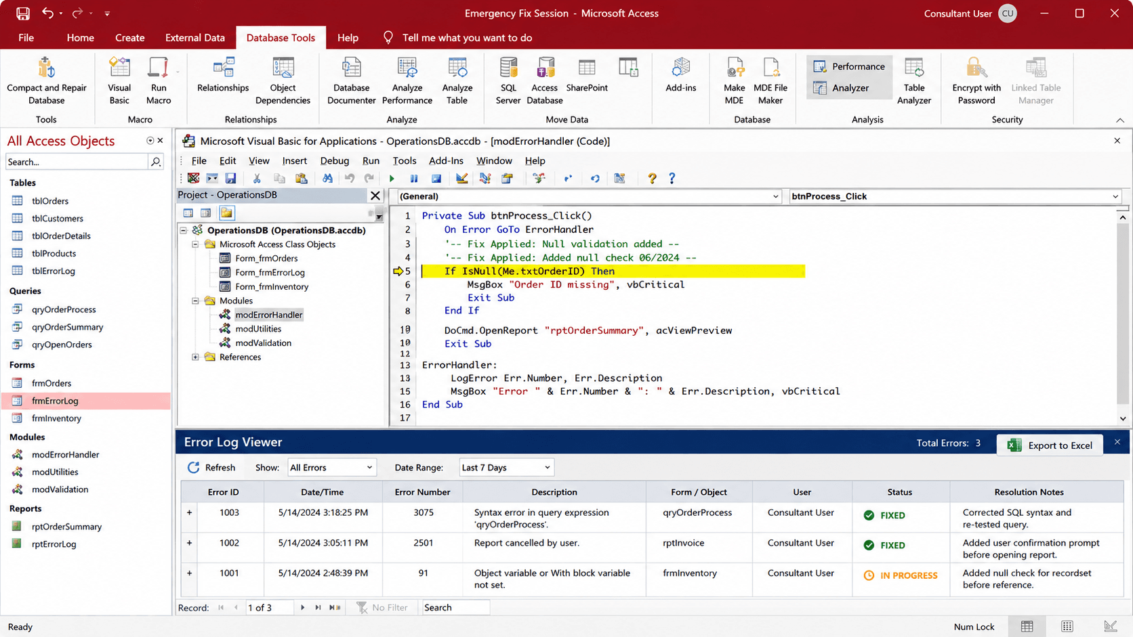Select modValidation in the project tree
This screenshot has width=1133, height=637.
263,343
